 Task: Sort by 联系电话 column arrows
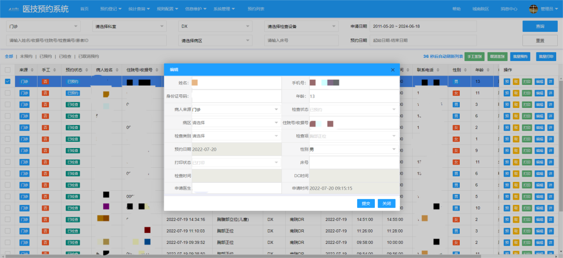438,70
